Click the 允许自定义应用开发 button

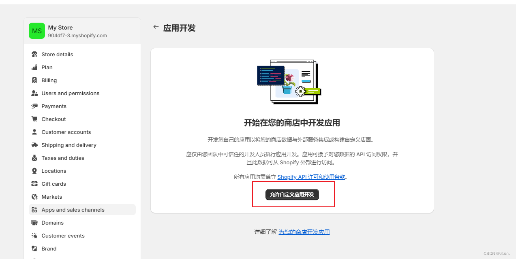pos(292,195)
